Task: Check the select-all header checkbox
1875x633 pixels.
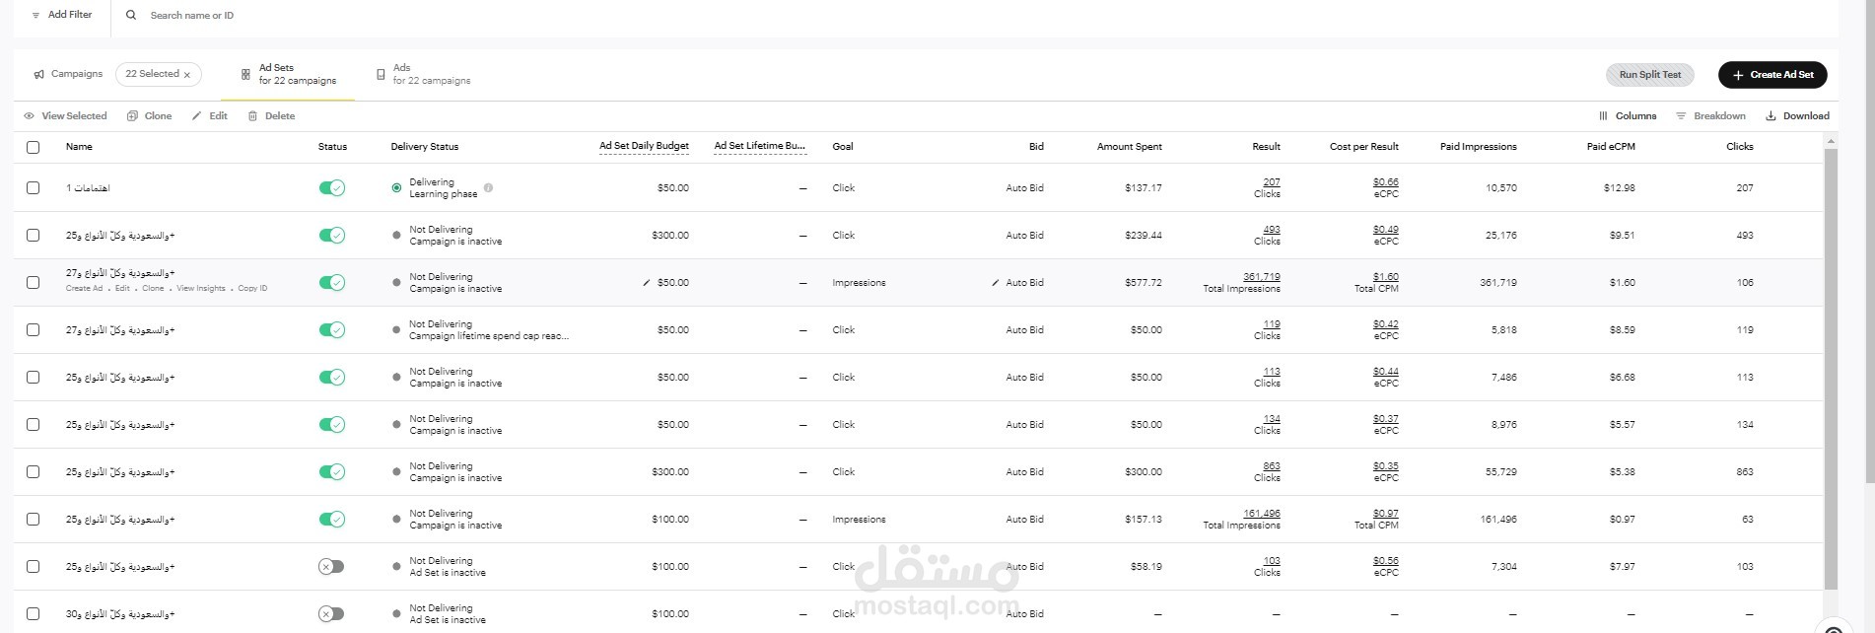Action: [34, 147]
